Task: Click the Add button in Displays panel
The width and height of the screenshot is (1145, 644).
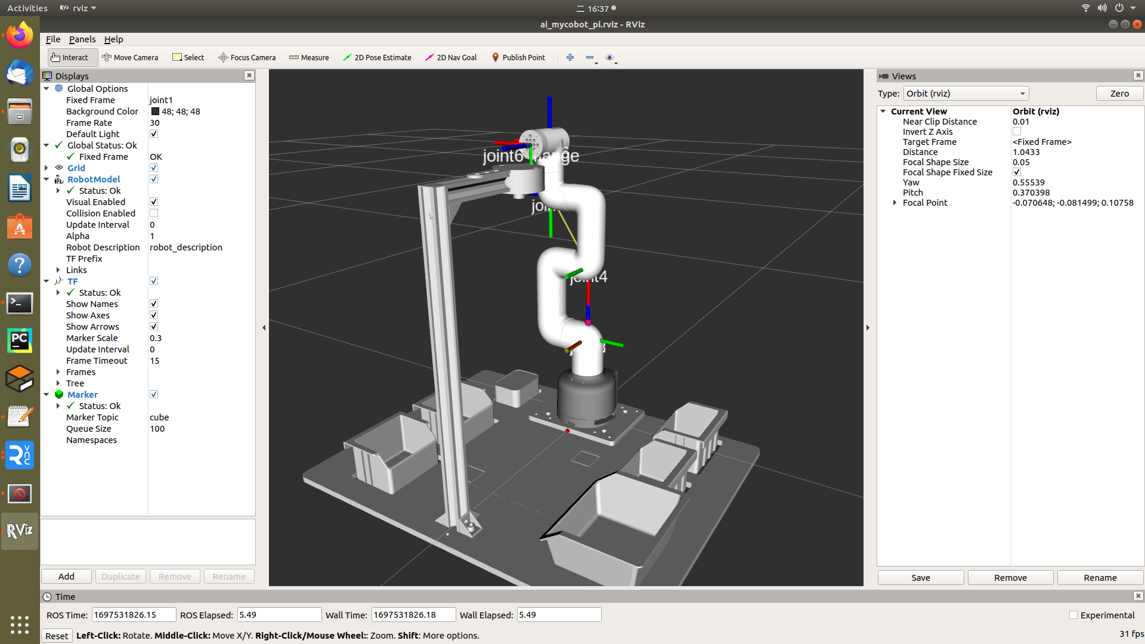Action: pyautogui.click(x=66, y=577)
